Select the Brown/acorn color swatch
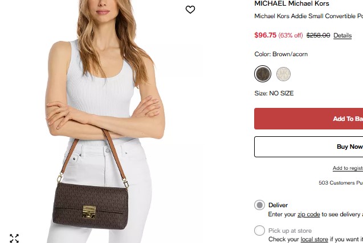Viewport: 363px width, 243px height. [x=263, y=74]
